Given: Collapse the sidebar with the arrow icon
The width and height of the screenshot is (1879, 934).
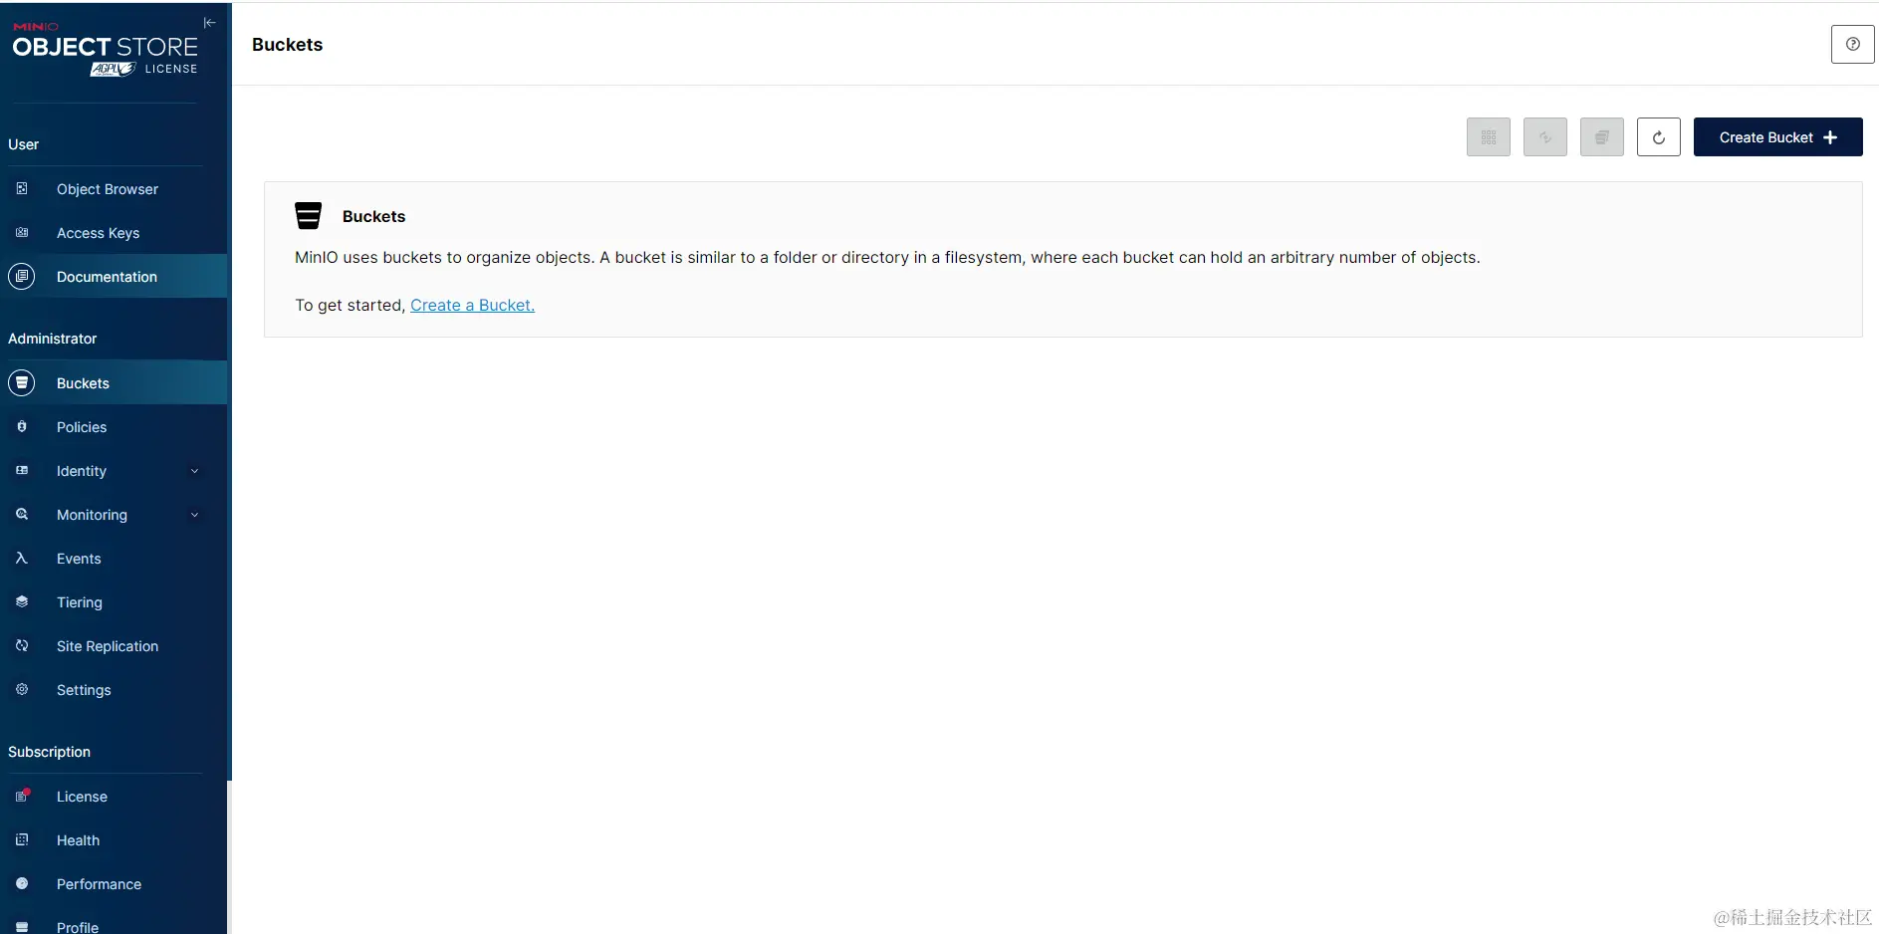Looking at the screenshot, I should [x=209, y=23].
